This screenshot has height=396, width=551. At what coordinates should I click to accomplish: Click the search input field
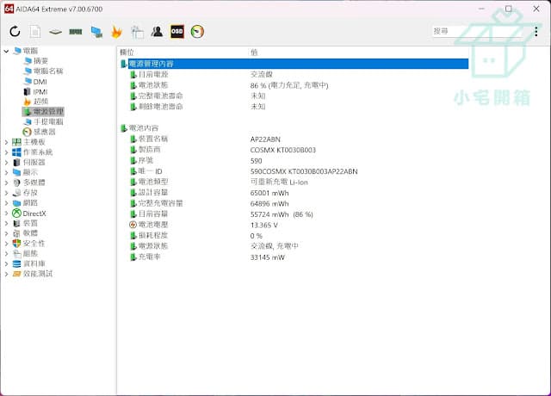point(478,31)
